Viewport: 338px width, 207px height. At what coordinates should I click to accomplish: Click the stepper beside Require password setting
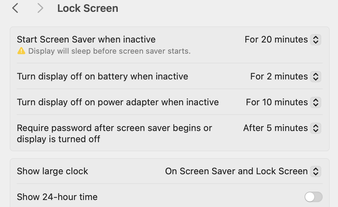[315, 128]
